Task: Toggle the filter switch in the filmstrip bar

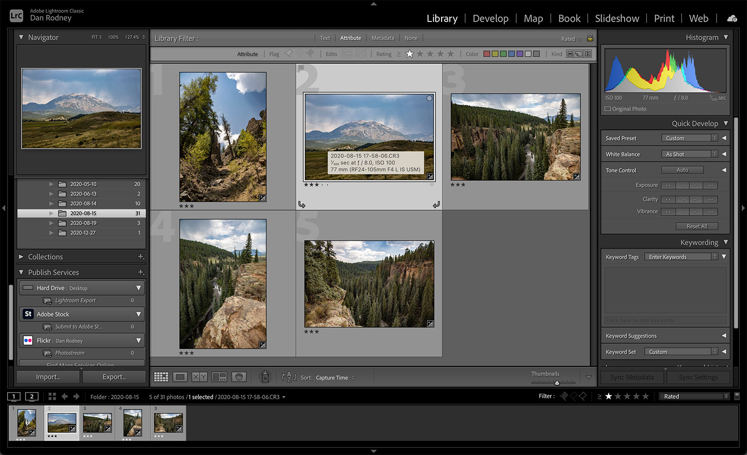Action: [737, 396]
